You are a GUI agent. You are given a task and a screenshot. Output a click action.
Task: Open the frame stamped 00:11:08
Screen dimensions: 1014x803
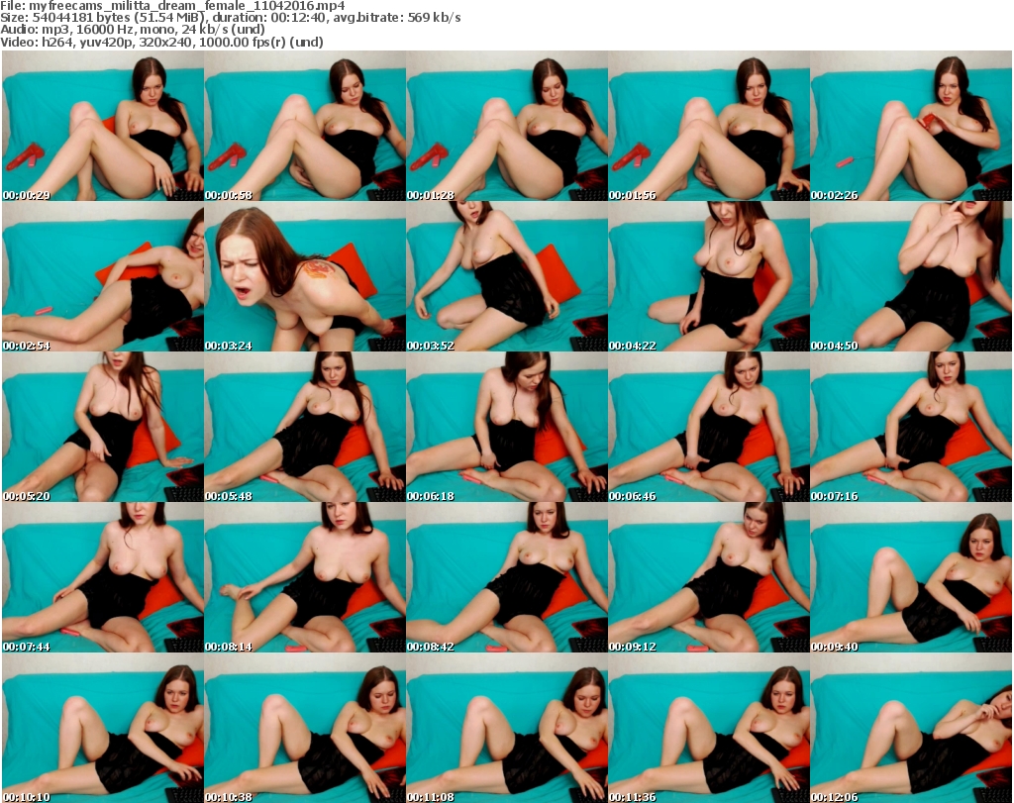[507, 728]
